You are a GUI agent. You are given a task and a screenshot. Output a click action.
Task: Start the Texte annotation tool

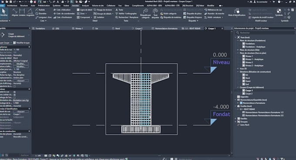click(119, 10)
